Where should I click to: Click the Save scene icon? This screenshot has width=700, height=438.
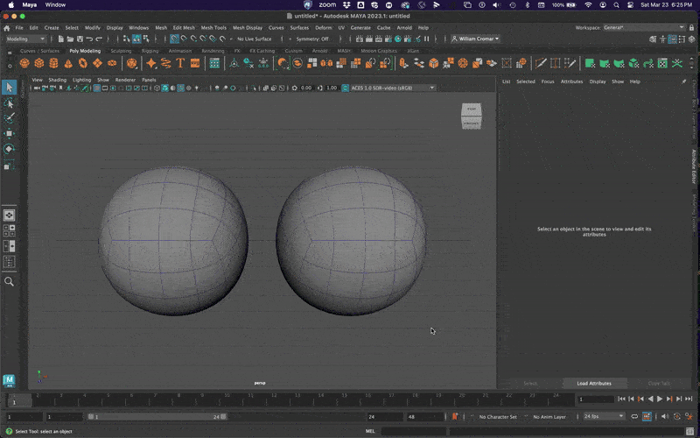78,39
